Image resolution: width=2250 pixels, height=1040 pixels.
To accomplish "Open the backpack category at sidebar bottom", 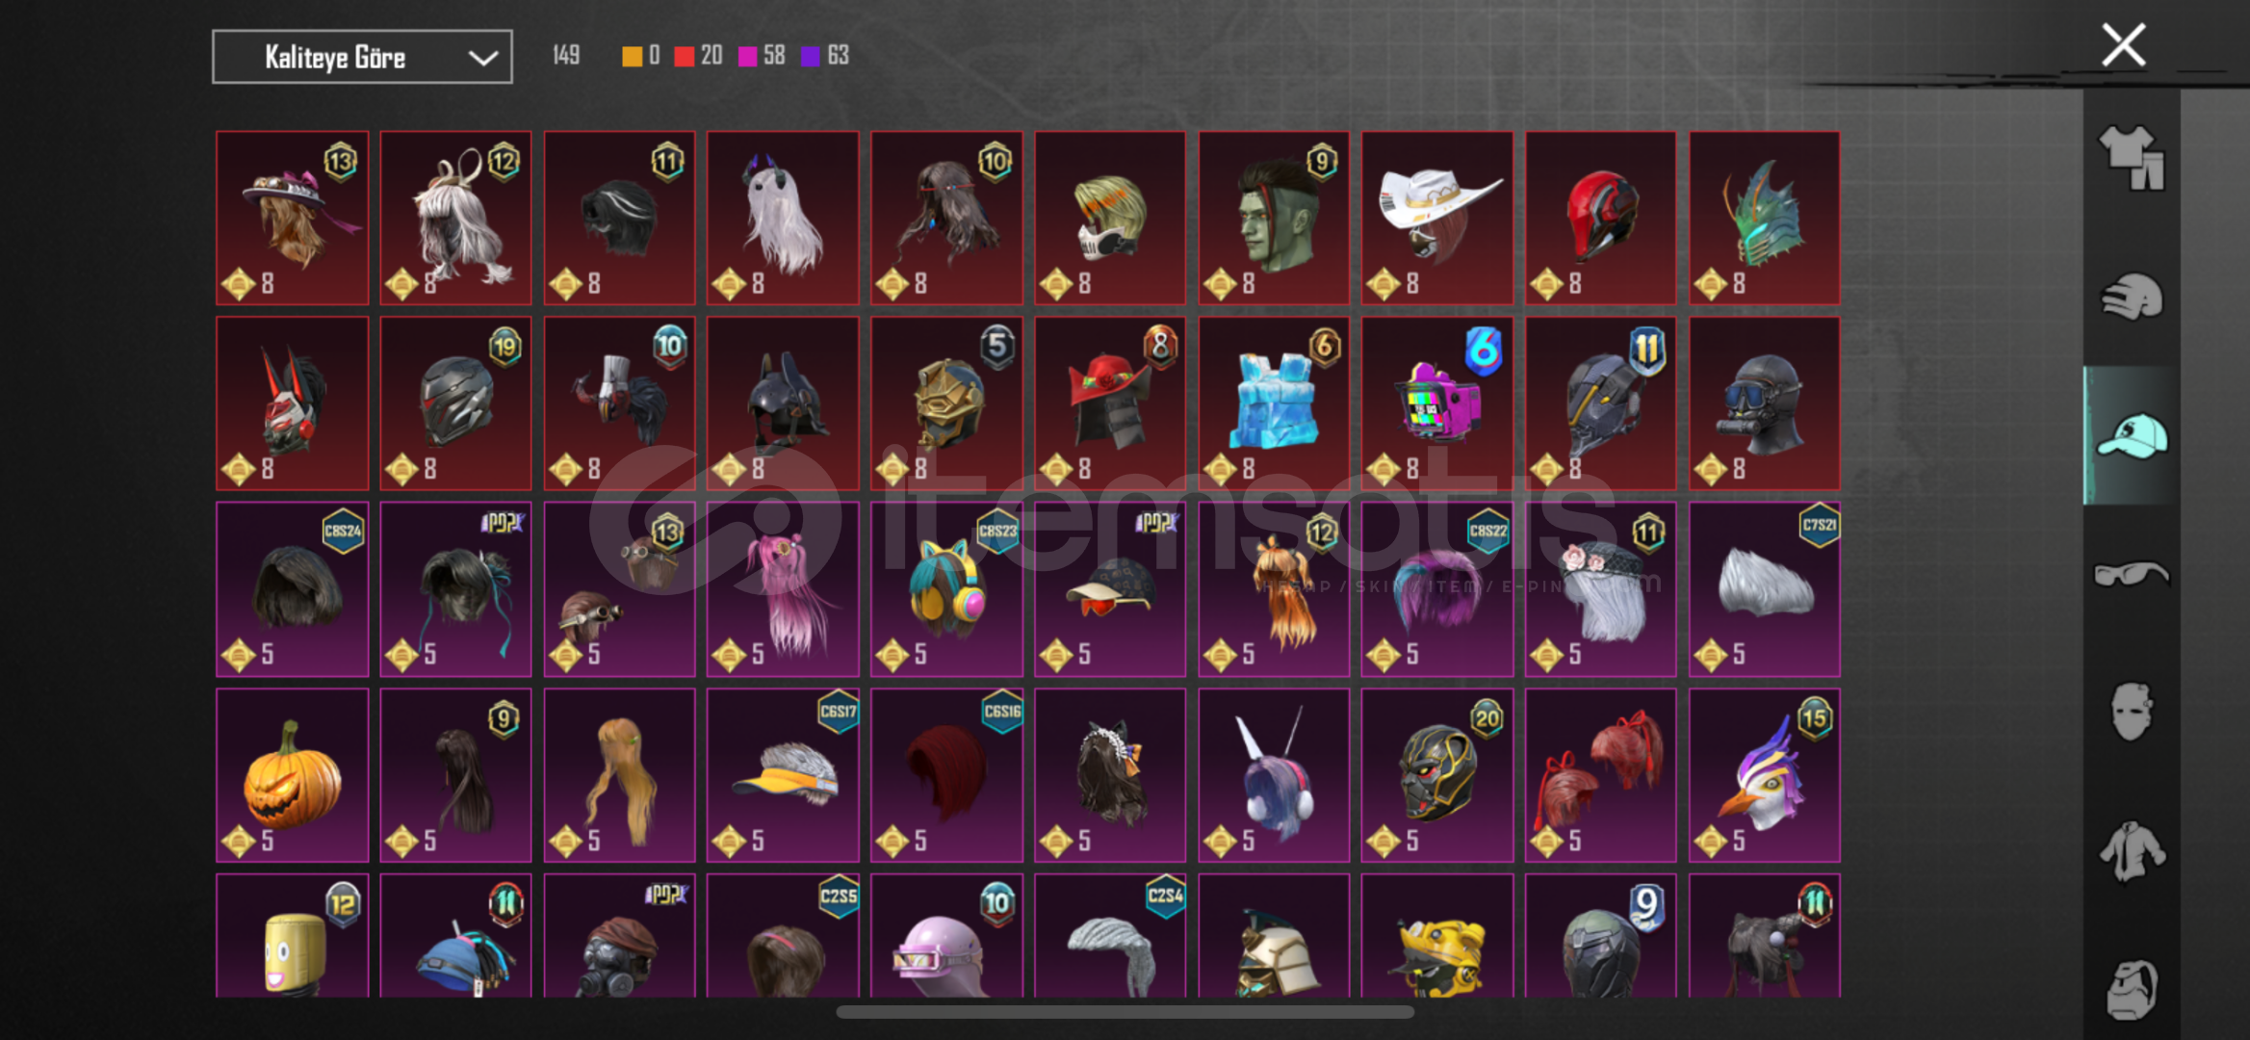I will click(2132, 989).
